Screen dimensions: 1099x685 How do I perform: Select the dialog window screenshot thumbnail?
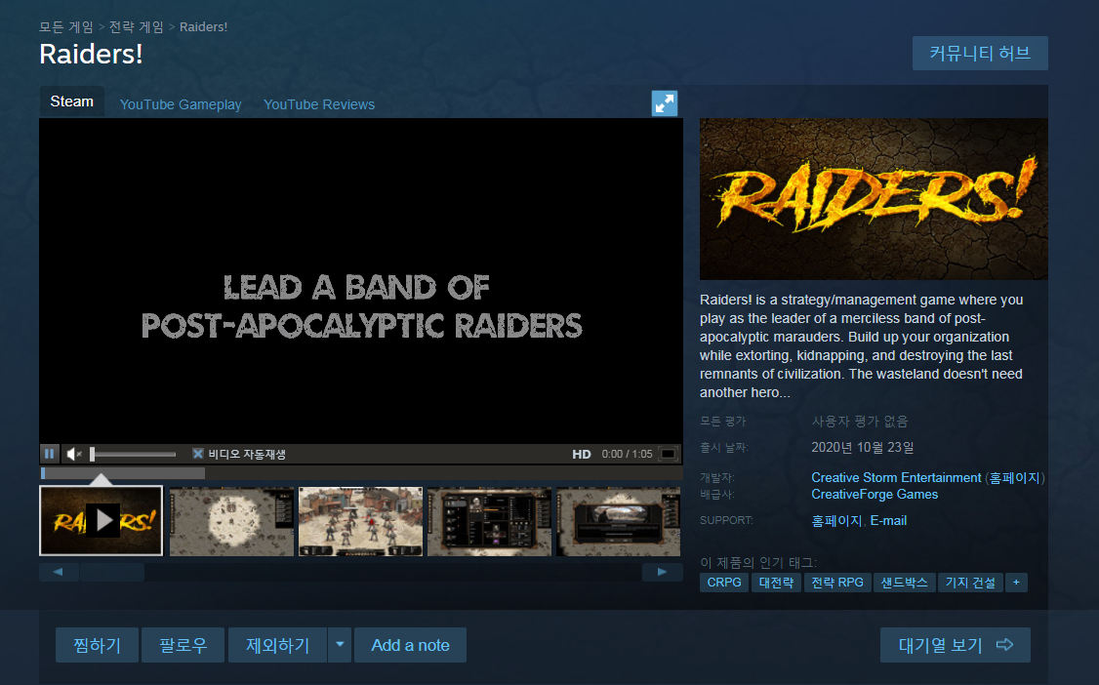[618, 522]
